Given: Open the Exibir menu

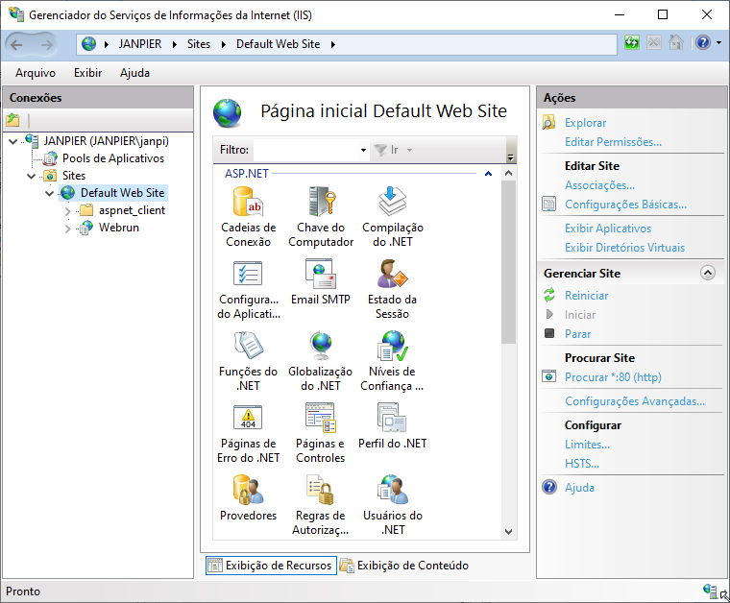Looking at the screenshot, I should (x=87, y=73).
